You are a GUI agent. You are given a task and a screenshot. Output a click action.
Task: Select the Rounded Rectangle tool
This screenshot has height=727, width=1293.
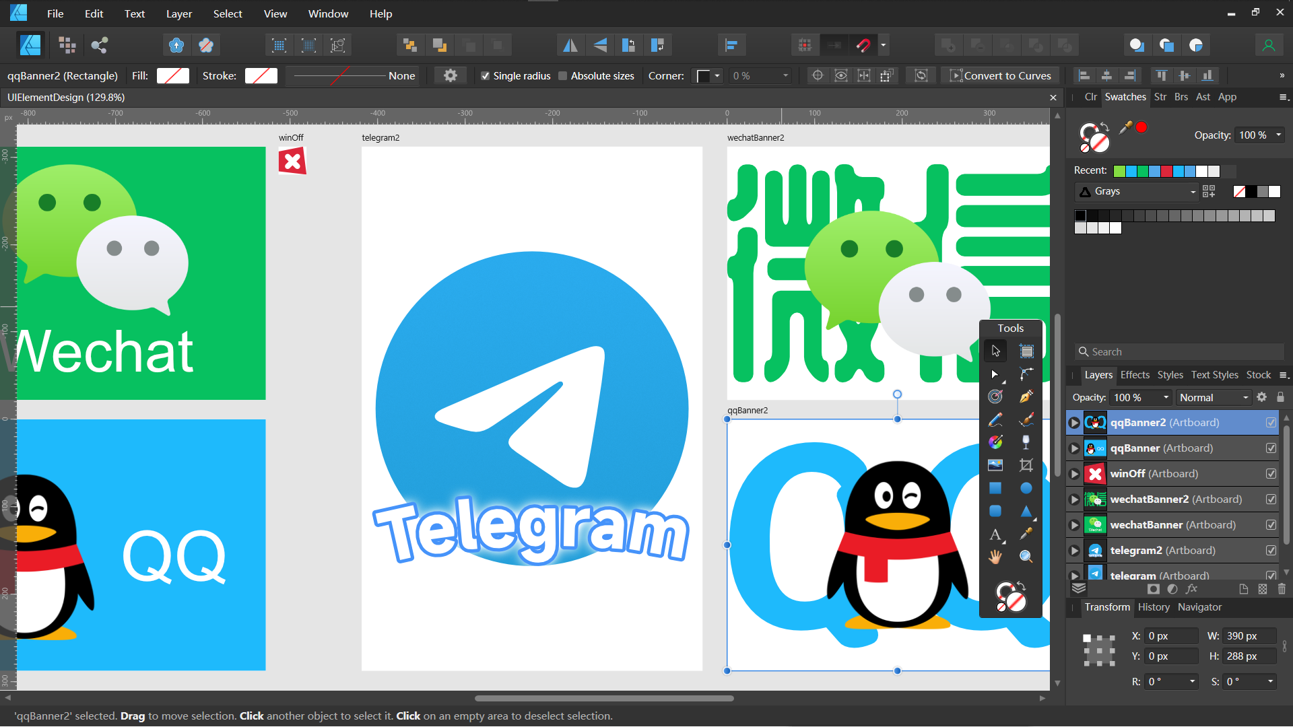pos(995,511)
